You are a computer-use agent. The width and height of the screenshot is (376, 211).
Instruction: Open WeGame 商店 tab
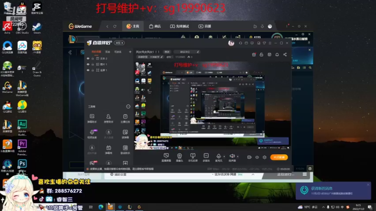coord(155,26)
